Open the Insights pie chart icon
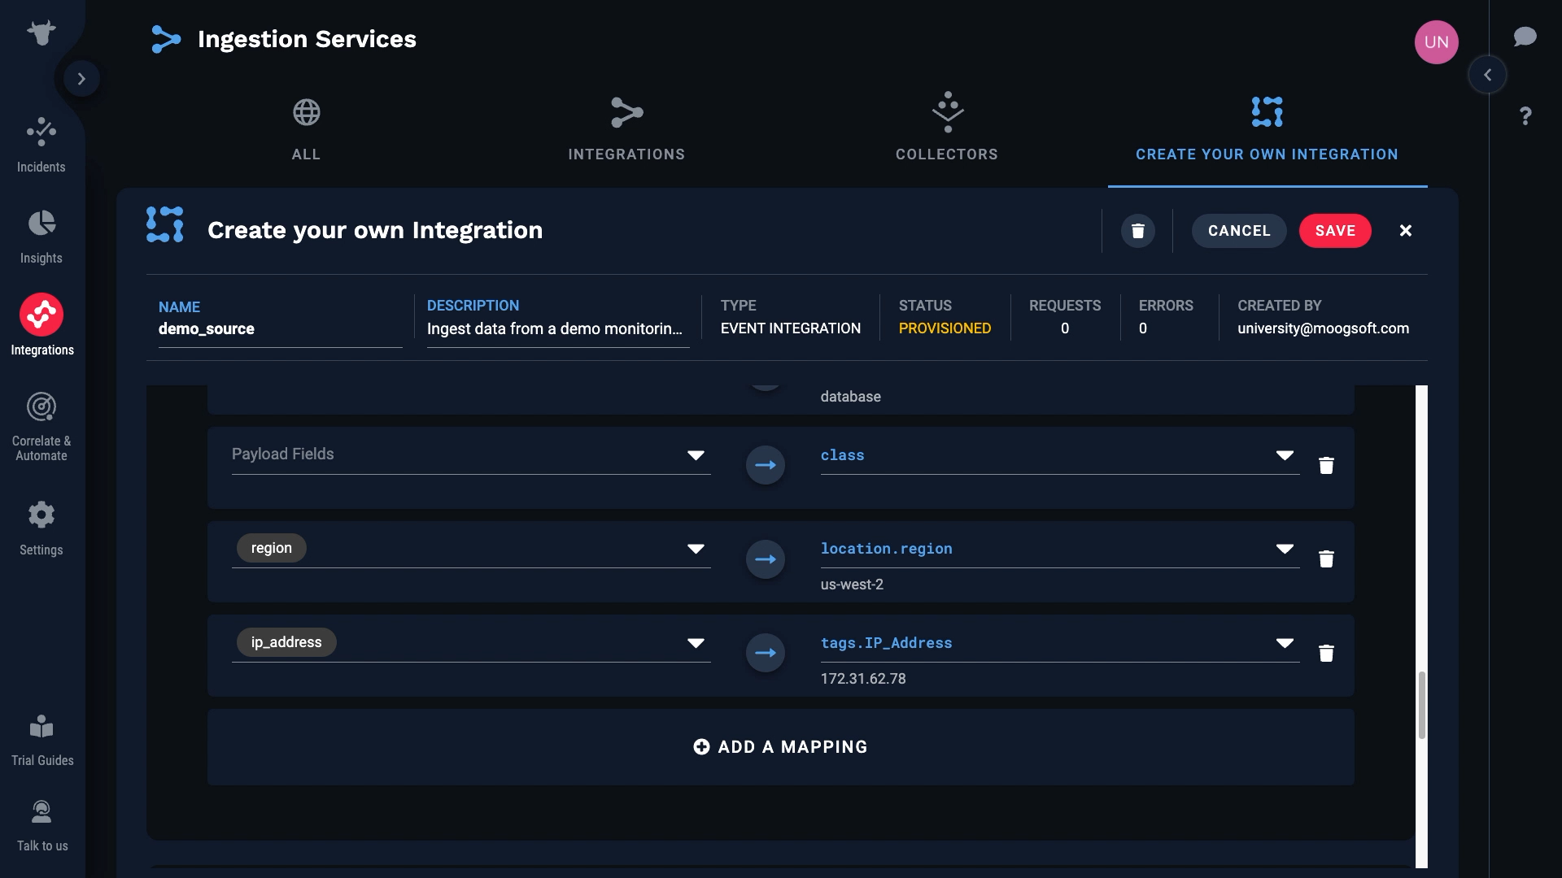The height and width of the screenshot is (878, 1562). tap(41, 236)
